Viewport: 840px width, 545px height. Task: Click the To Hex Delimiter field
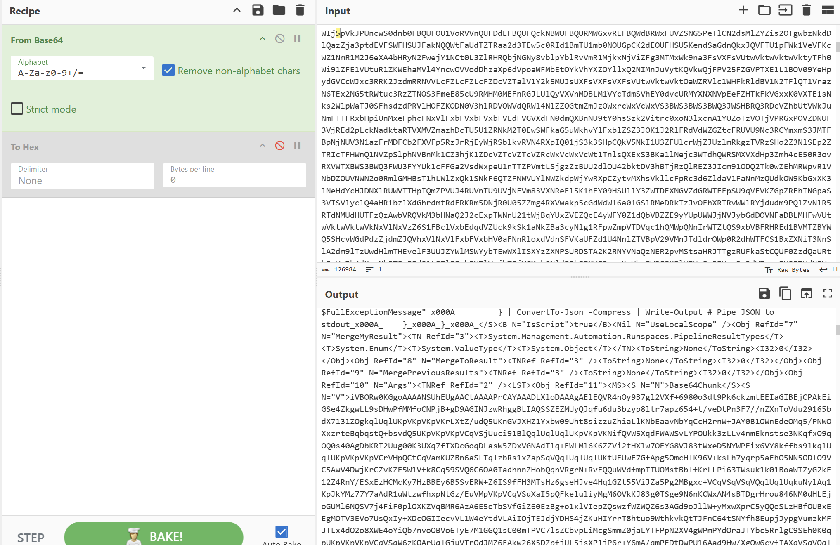pyautogui.click(x=82, y=176)
